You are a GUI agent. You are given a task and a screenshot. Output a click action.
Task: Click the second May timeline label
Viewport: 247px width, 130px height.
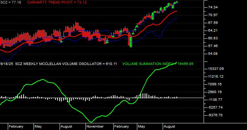pos(141,126)
